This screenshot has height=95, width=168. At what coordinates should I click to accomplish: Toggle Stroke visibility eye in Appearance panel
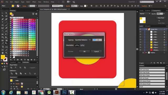point(11,84)
